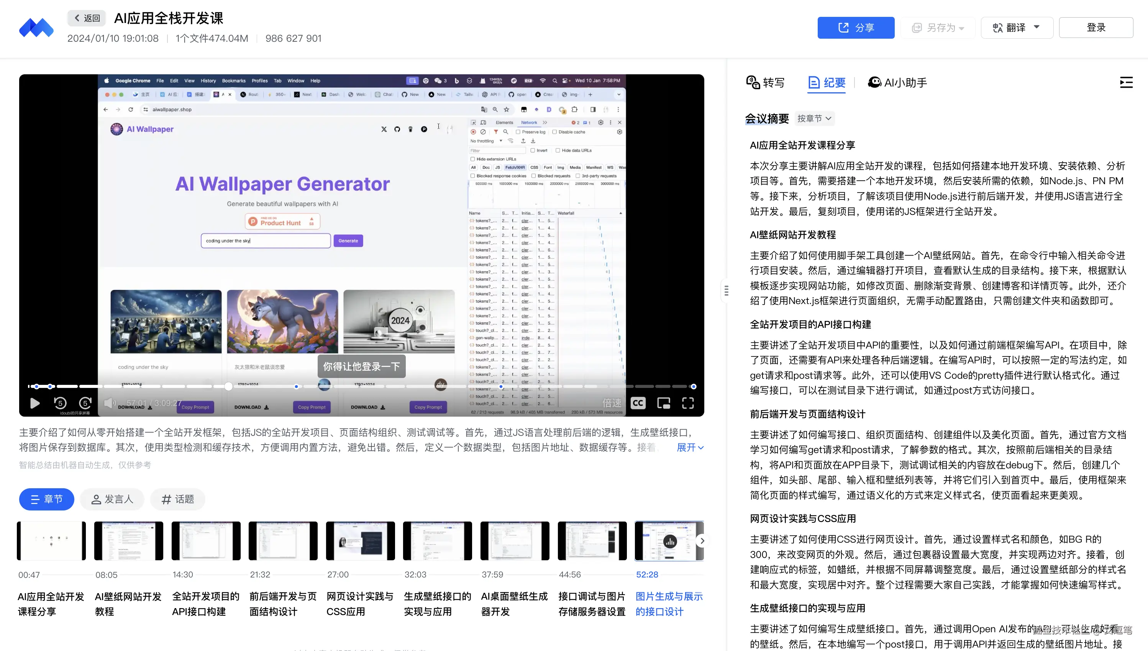
Task: Collapse the right summary panel icon
Action: 1126,82
